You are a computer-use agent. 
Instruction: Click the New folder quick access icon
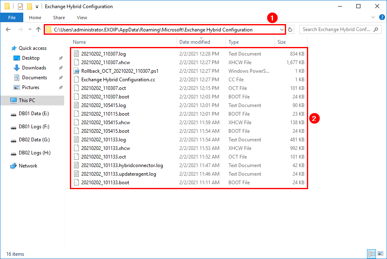[29, 7]
